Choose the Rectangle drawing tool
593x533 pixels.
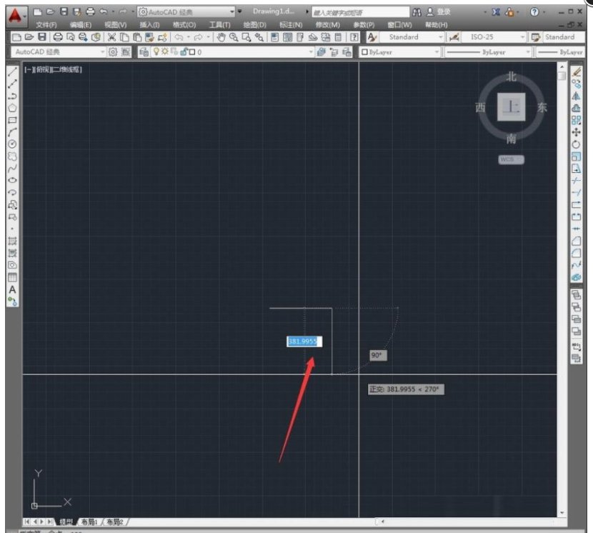[12, 120]
